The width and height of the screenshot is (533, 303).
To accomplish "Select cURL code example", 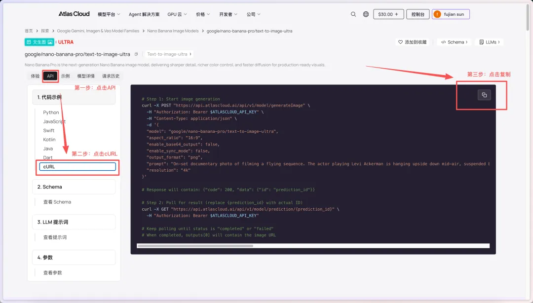I will point(77,167).
